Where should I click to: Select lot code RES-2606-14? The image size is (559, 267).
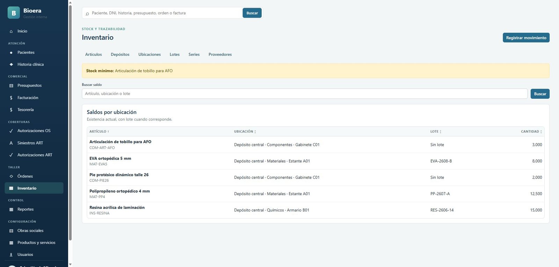click(x=442, y=210)
